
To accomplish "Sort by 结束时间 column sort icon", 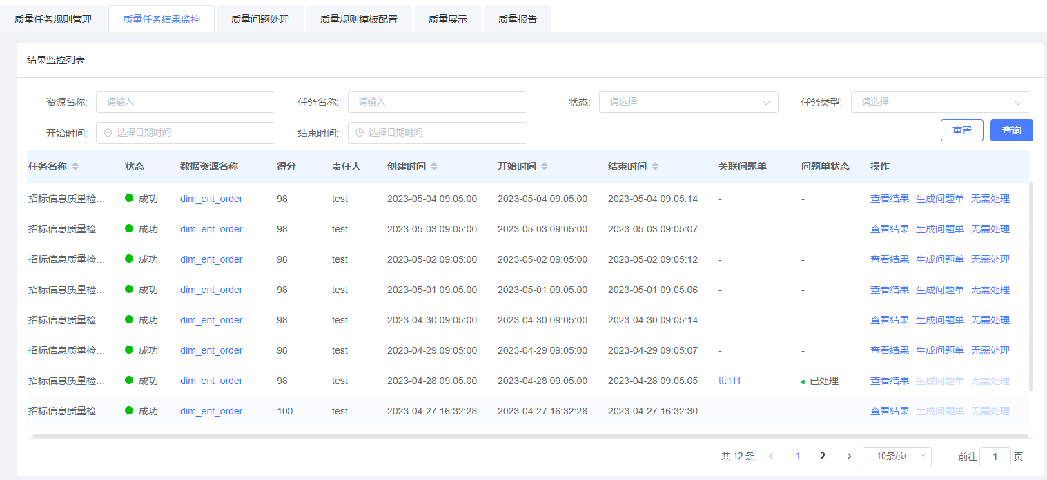I will (655, 166).
